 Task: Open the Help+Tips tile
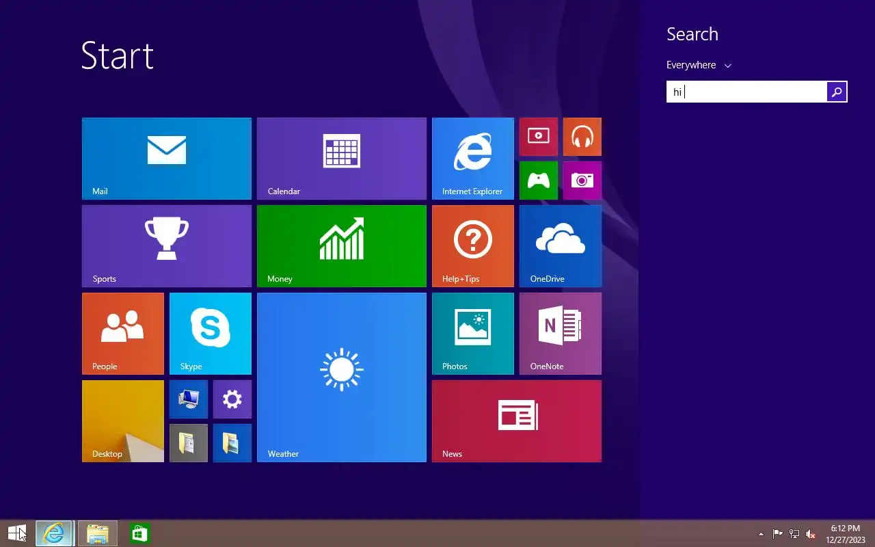[473, 246]
